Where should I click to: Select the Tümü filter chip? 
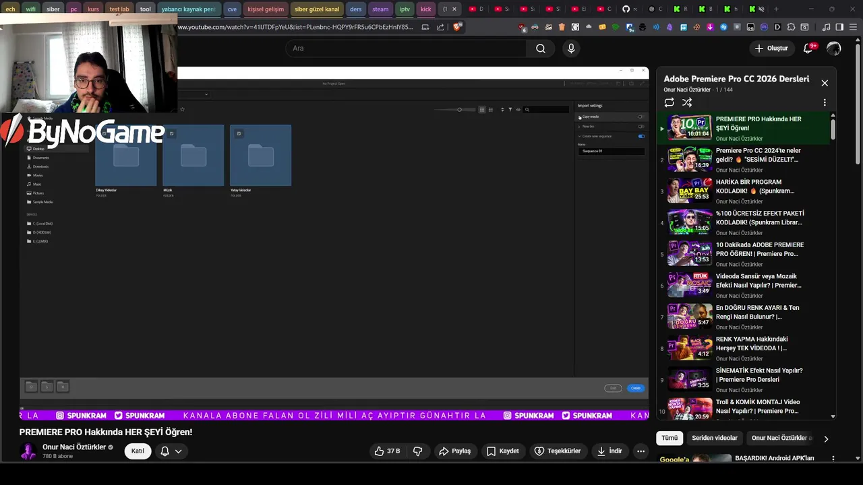[x=669, y=438]
